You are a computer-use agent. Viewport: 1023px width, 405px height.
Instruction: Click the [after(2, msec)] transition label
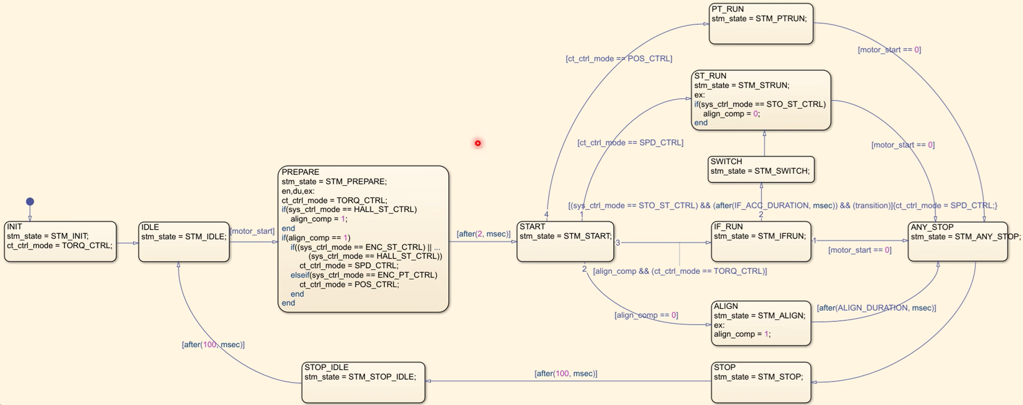[483, 234]
